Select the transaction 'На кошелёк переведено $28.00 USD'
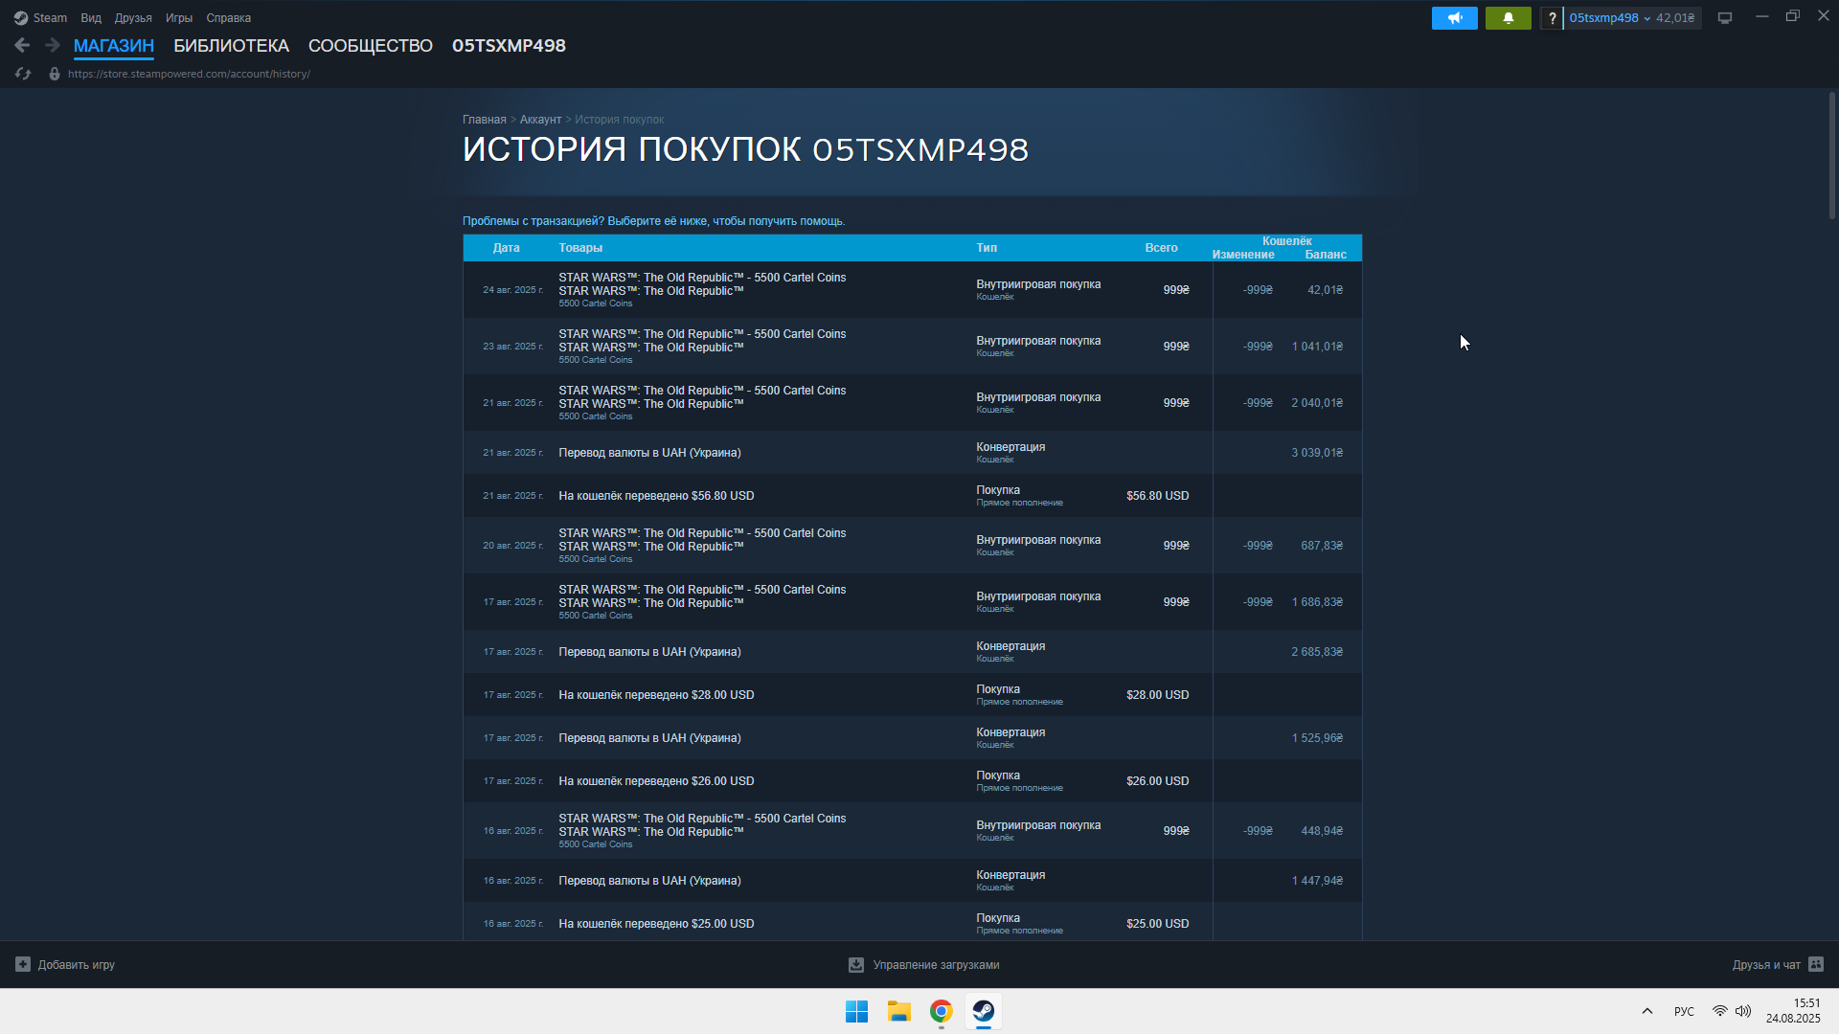The image size is (1839, 1034). tap(912, 695)
